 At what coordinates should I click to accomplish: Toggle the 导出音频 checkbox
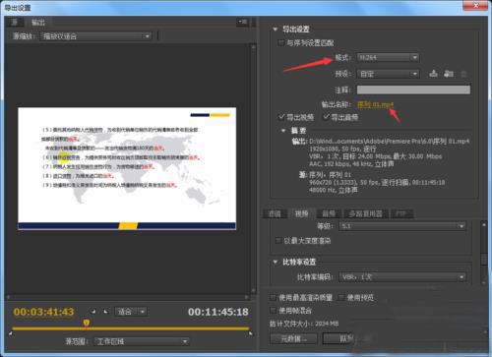(x=326, y=117)
